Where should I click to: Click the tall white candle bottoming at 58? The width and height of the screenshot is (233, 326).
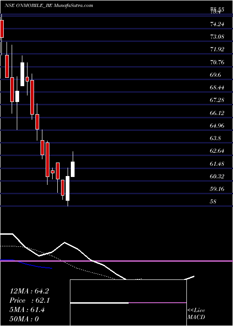(68, 188)
